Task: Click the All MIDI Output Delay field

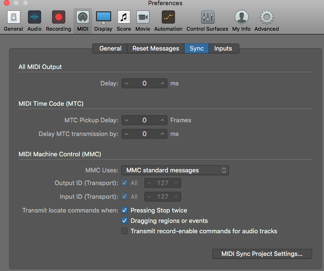Action: click(144, 84)
